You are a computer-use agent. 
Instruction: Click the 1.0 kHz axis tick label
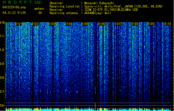(2, 50)
